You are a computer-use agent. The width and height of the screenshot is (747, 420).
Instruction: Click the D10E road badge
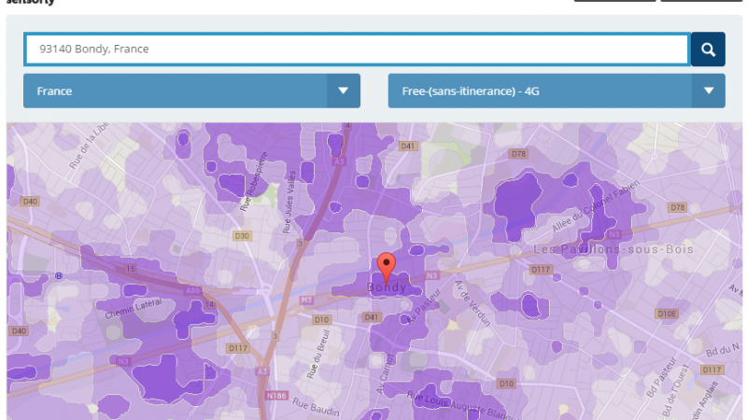click(x=667, y=314)
